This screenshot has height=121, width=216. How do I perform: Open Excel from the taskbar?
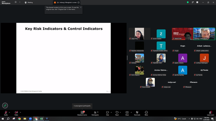[41, 119]
